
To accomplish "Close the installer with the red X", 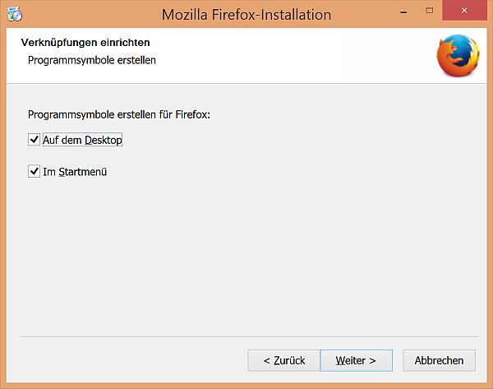I will [464, 11].
